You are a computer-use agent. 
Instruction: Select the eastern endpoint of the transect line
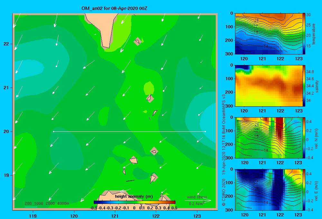click(205, 131)
